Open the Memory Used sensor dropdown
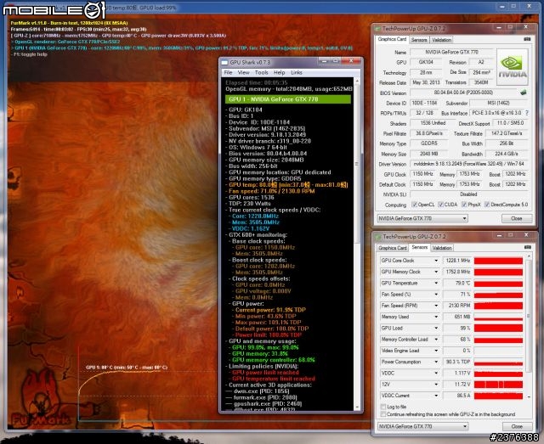The image size is (544, 444). click(436, 317)
